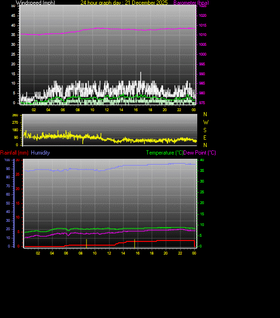280x318 pixels.
Task: Click the 90 label on wind direction axis
Action: (x=16, y=137)
